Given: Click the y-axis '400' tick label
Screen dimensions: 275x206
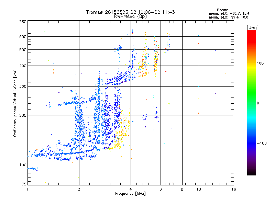Looking at the screenshot, I should coord(23,66).
